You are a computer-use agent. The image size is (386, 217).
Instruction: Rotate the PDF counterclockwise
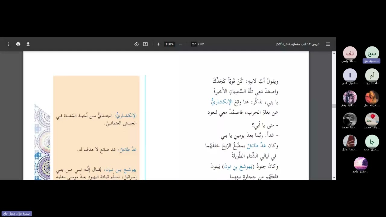(136, 44)
